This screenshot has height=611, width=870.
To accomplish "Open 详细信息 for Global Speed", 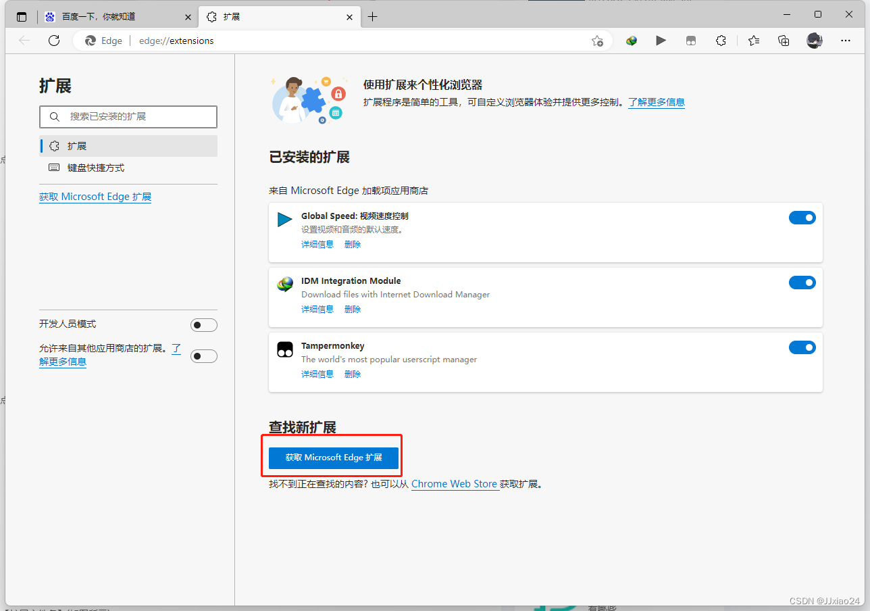I will (317, 244).
